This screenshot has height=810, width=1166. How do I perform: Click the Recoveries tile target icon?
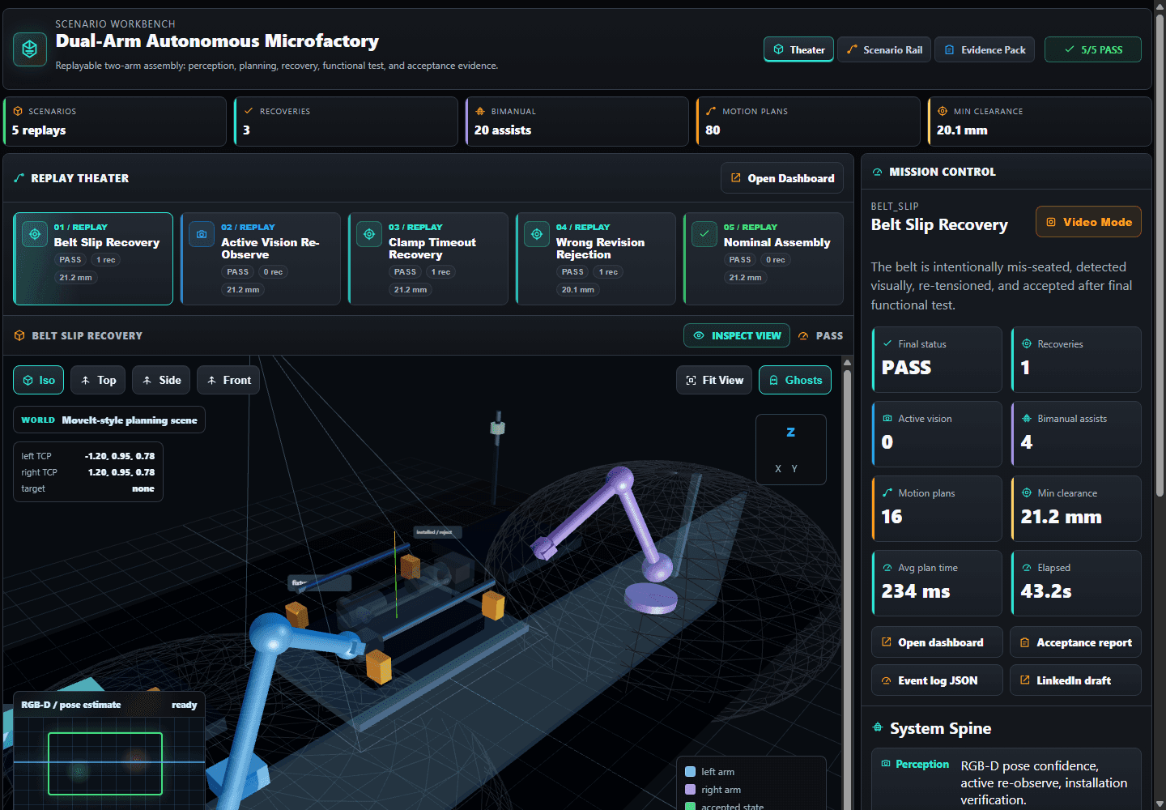[x=1027, y=343]
